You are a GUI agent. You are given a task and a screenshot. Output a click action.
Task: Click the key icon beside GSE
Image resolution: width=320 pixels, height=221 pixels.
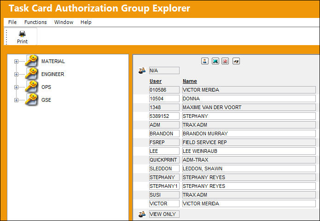31,99
